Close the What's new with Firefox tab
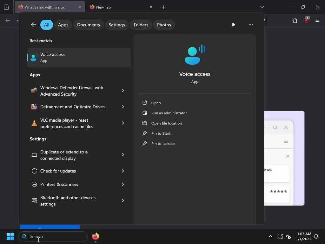 coord(80,7)
